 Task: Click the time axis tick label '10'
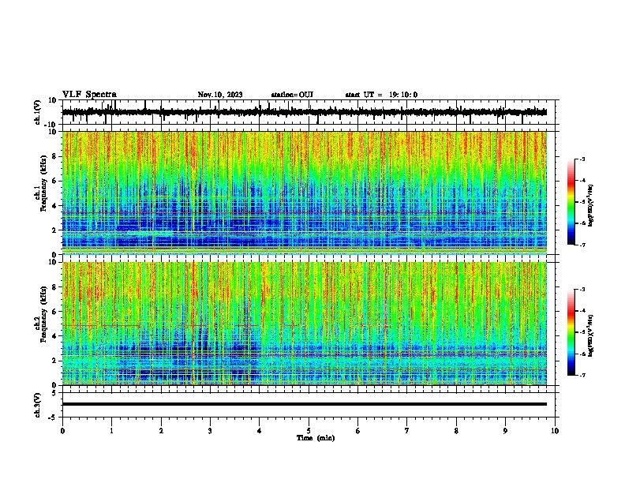pos(555,431)
